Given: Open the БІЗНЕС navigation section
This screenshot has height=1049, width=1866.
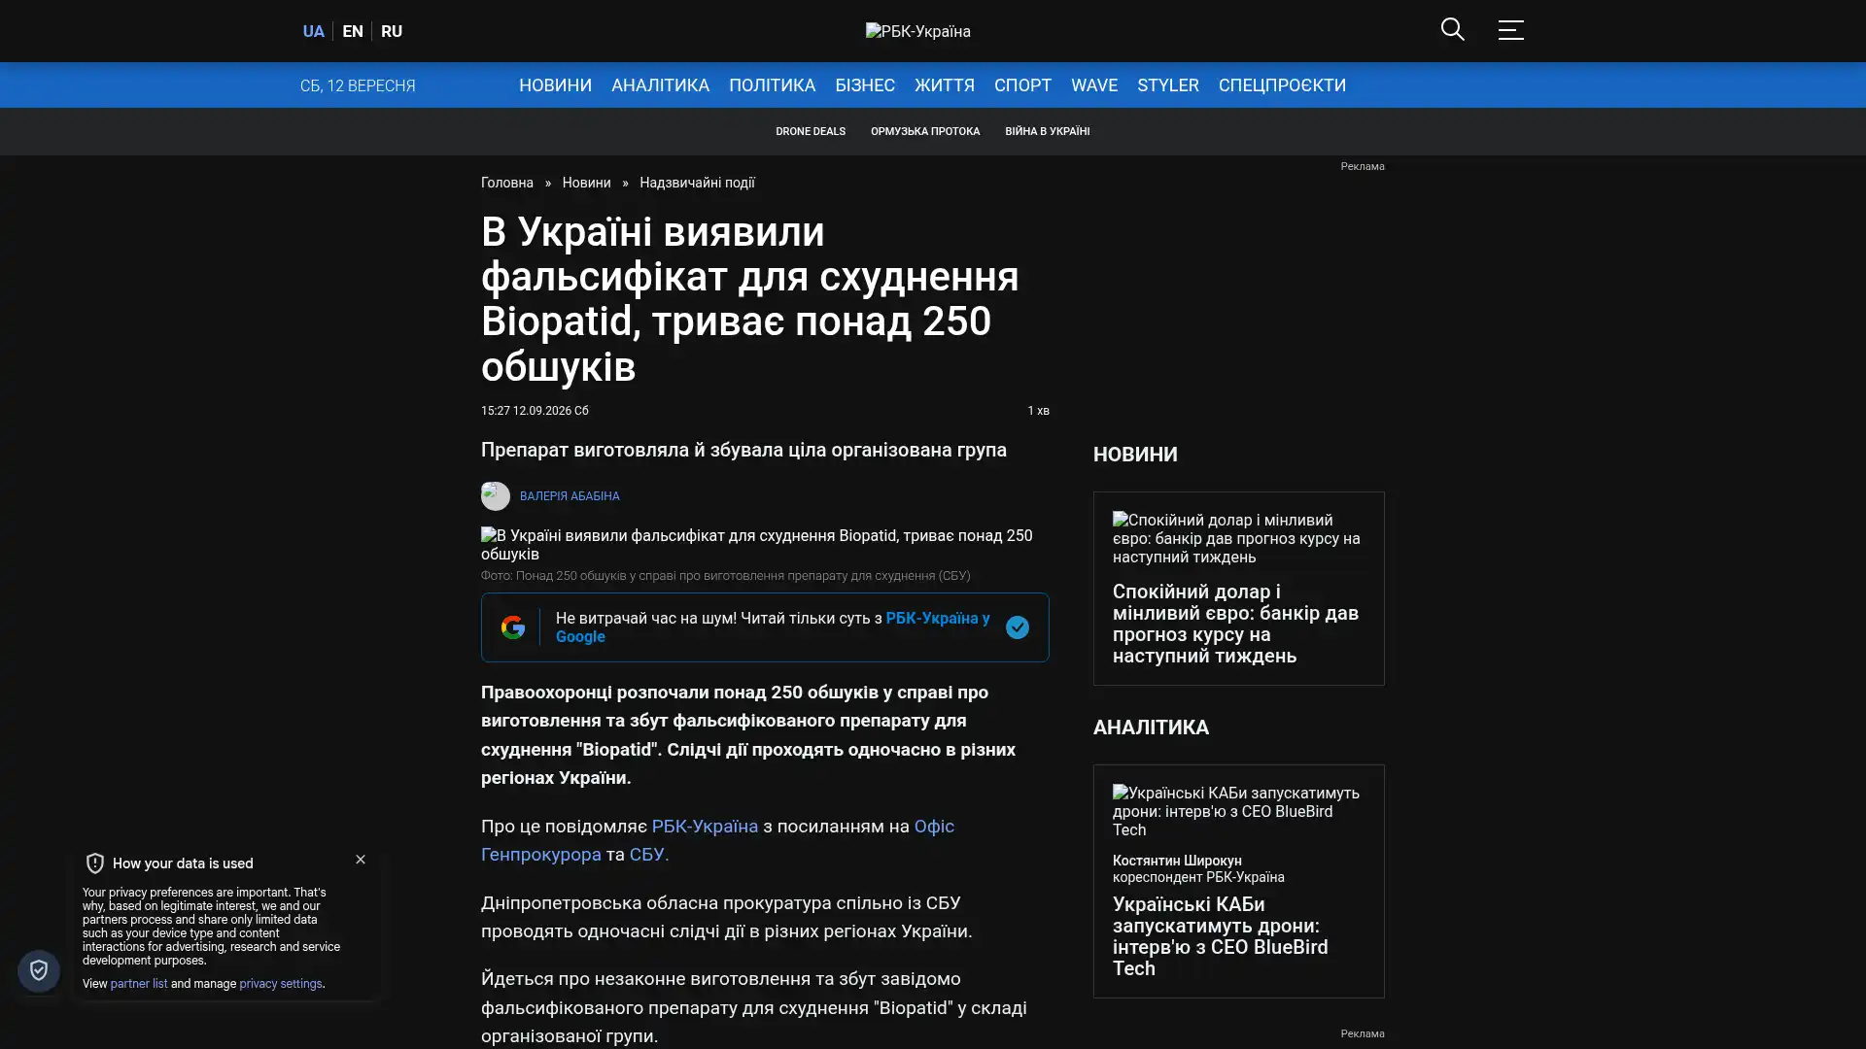Looking at the screenshot, I should [865, 85].
